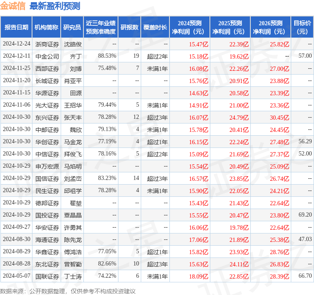The image size is (314, 295).
Task: Click the 83.23% accuracy value
Action: (107, 178)
